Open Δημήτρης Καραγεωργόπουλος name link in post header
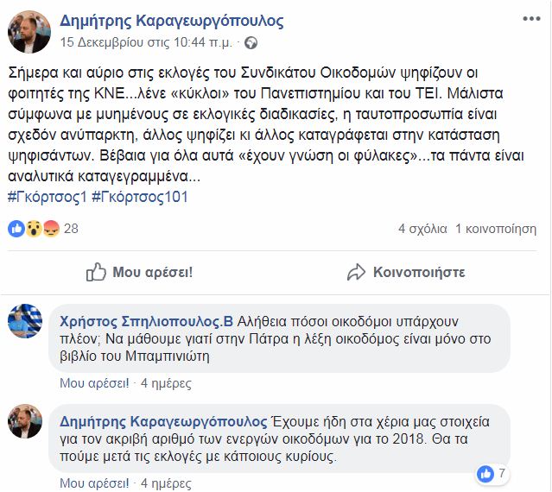Image resolution: width=552 pixels, height=492 pixels. click(x=171, y=21)
